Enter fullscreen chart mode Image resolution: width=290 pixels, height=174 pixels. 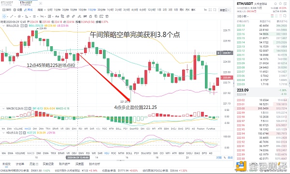[x=210, y=10]
